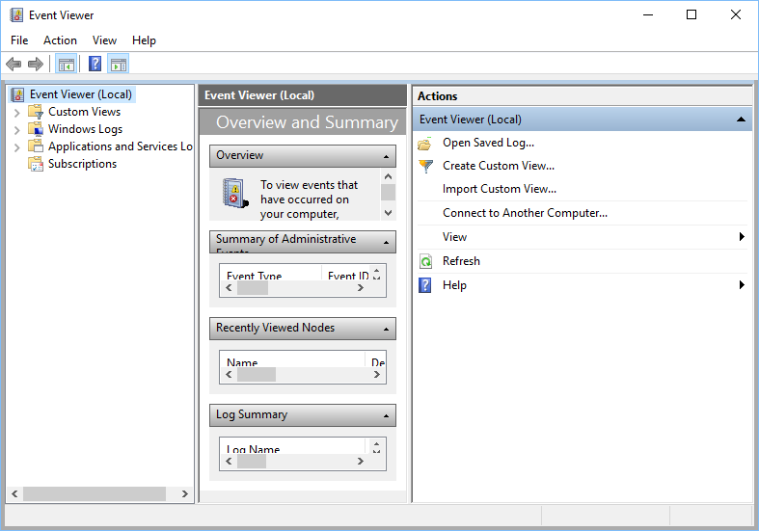Viewport: 759px width, 531px height.
Task: Click Create Custom View... action
Action: [x=499, y=166]
